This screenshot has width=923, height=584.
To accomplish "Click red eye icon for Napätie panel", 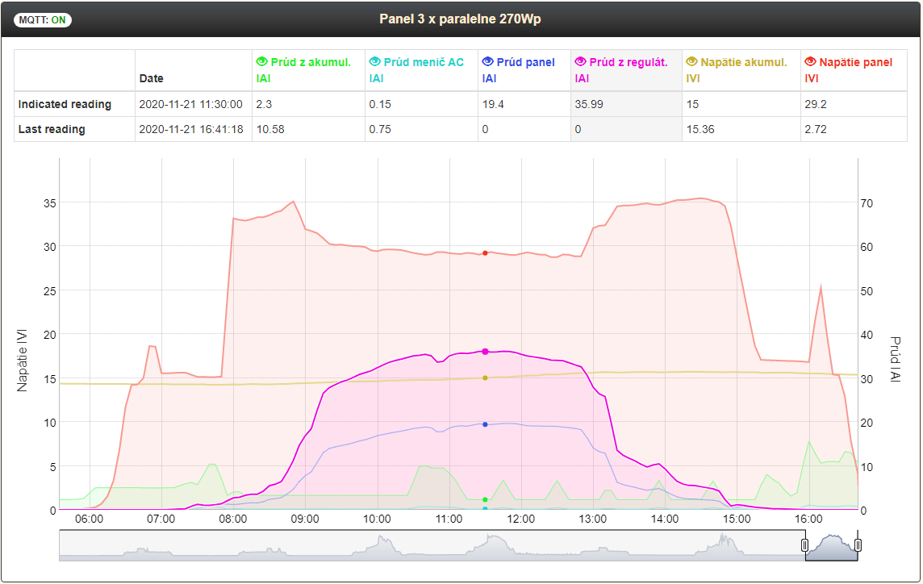I will pyautogui.click(x=811, y=62).
